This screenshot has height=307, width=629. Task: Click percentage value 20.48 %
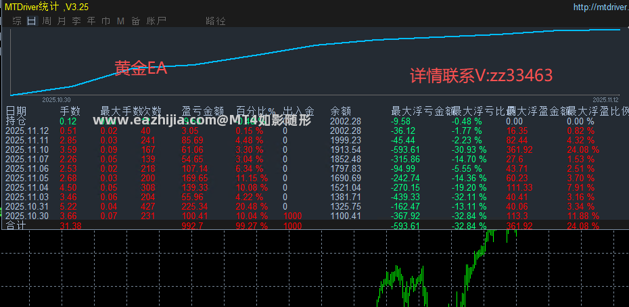(252, 206)
